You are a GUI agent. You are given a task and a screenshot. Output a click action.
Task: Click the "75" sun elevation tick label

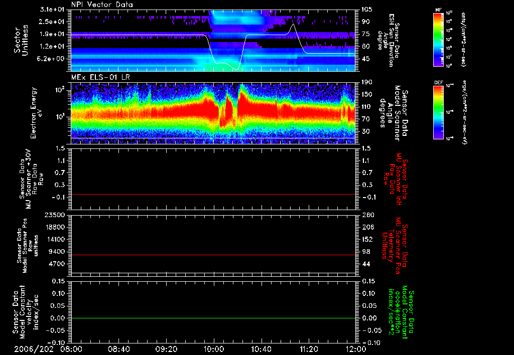[365, 34]
